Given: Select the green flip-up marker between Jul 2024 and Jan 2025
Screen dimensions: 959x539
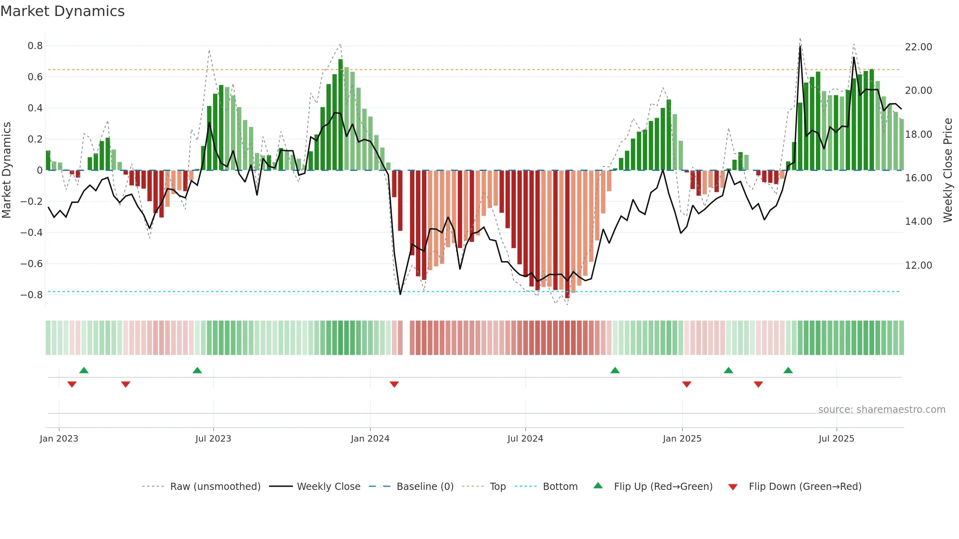Looking at the screenshot, I should (x=615, y=370).
